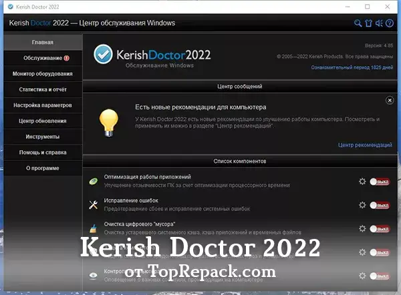The height and width of the screenshot is (295, 401).
Task: Select the О программе sidebar item
Action: pyautogui.click(x=43, y=168)
